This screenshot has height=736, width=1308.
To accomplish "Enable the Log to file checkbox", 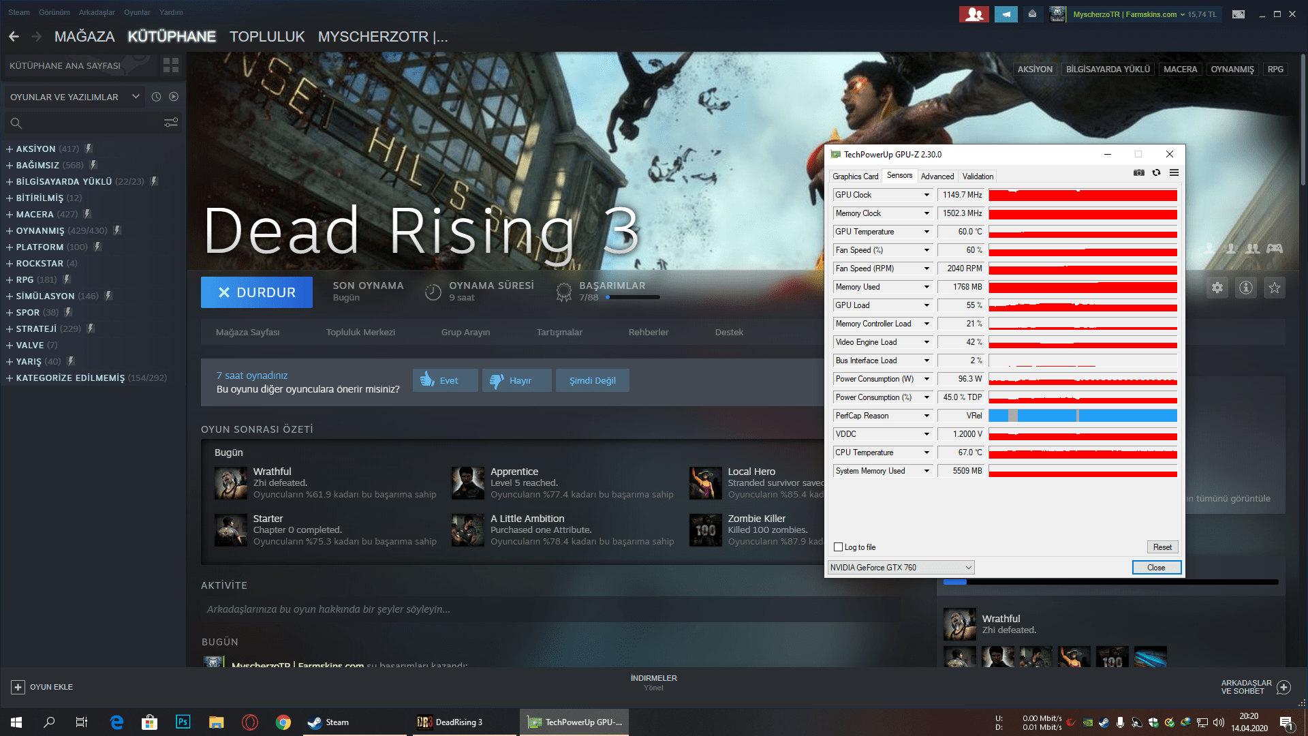I will [839, 547].
